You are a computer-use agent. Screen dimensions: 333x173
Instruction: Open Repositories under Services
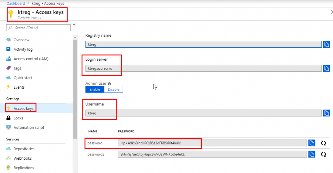click(x=24, y=149)
